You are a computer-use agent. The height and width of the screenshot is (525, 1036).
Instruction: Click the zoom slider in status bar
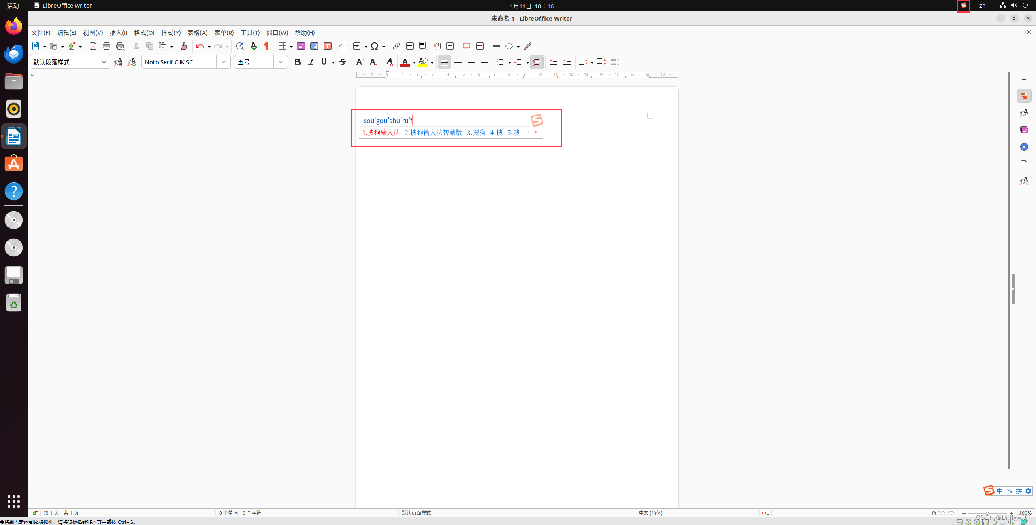click(987, 513)
